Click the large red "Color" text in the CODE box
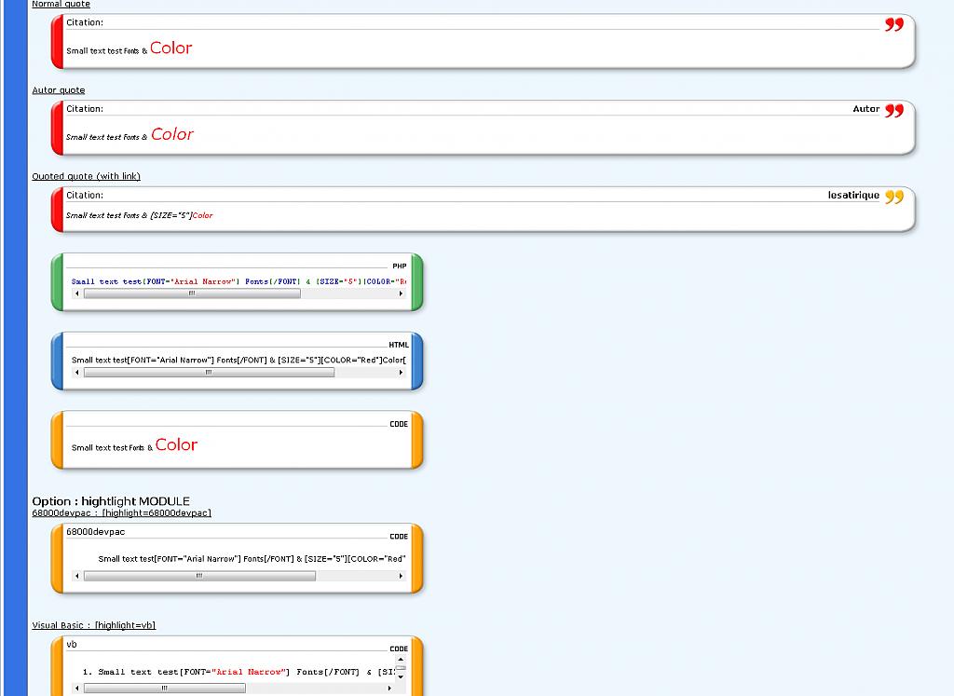954x696 pixels. point(176,445)
